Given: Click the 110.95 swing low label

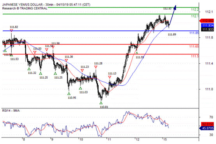Looking at the screenshot, I should tap(72, 98).
